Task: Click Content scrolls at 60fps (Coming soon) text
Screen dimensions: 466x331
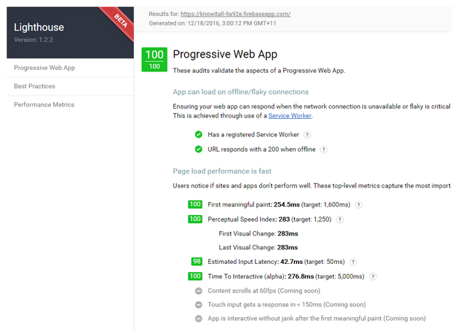Action: click(264, 291)
